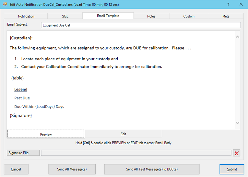This screenshot has width=248, height=177.
Task: Open help via question mark button
Action: tap(228, 5)
